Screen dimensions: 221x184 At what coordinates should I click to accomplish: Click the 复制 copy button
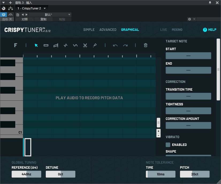click(43, 19)
